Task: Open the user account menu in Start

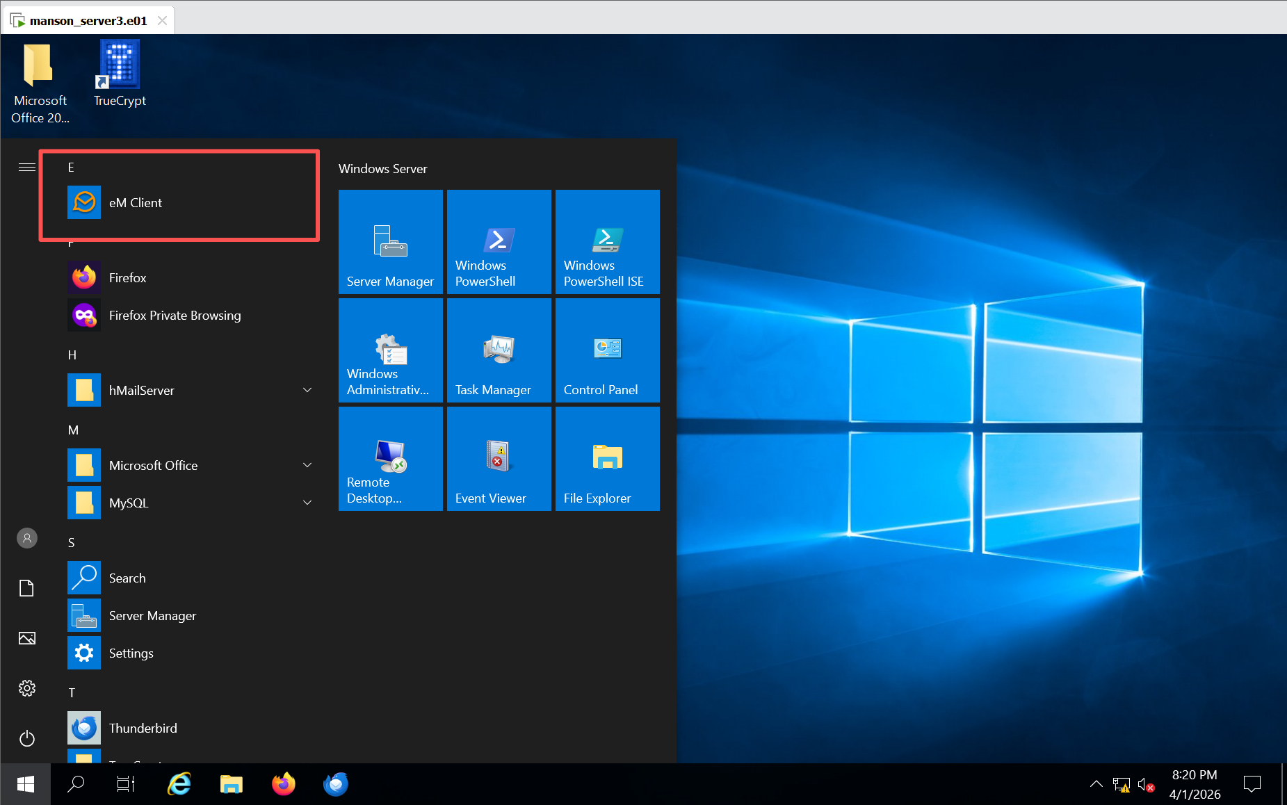Action: click(x=27, y=538)
